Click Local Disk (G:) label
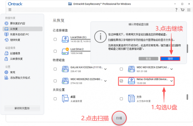193x126 pixels. tap(78, 37)
